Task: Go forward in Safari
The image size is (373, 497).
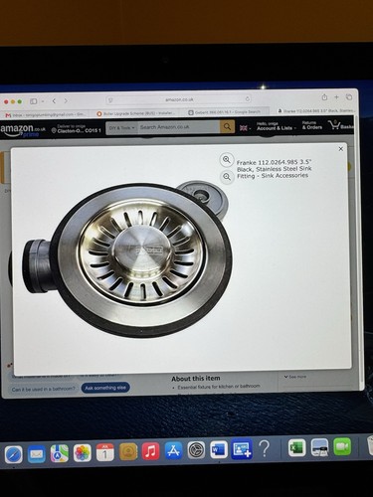Action: tap(66, 100)
